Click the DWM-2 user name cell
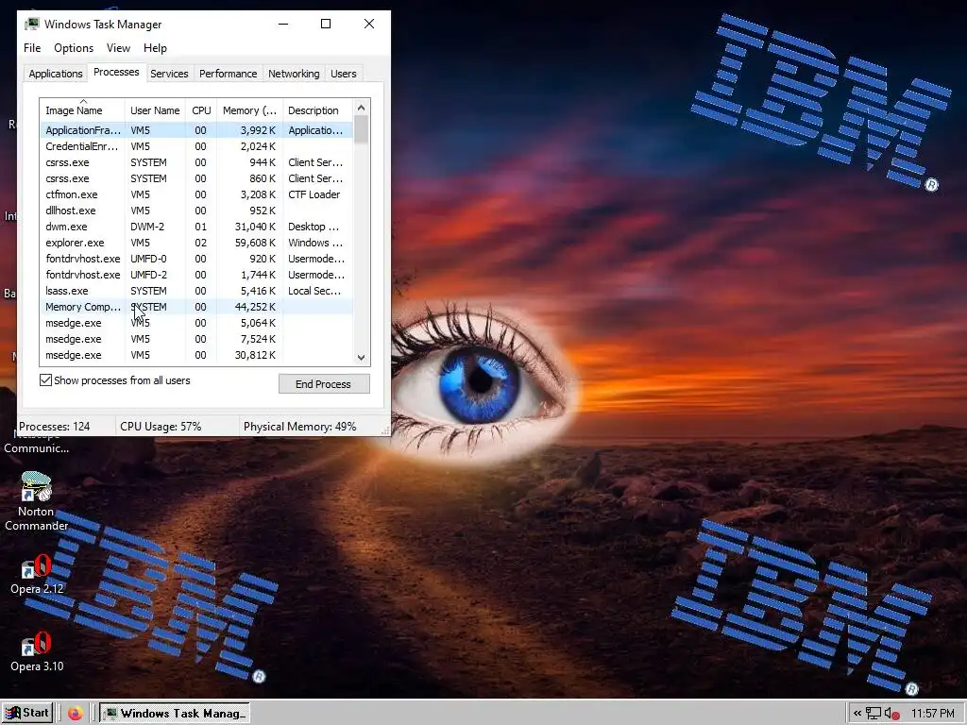Screen dimensions: 967x725 146,227
